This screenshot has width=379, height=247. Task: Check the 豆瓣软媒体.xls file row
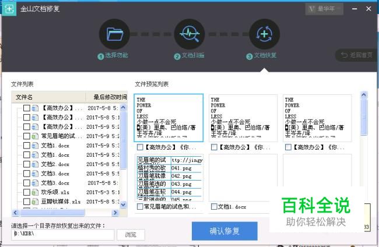click(x=27, y=202)
